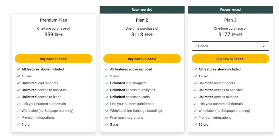This screenshot has height=136, width=279.
Task: Click the Premium Plan title
Action: (x=53, y=20)
